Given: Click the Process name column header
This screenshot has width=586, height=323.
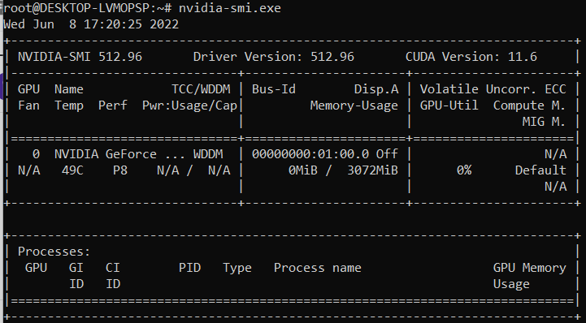Looking at the screenshot, I should coord(318,268).
